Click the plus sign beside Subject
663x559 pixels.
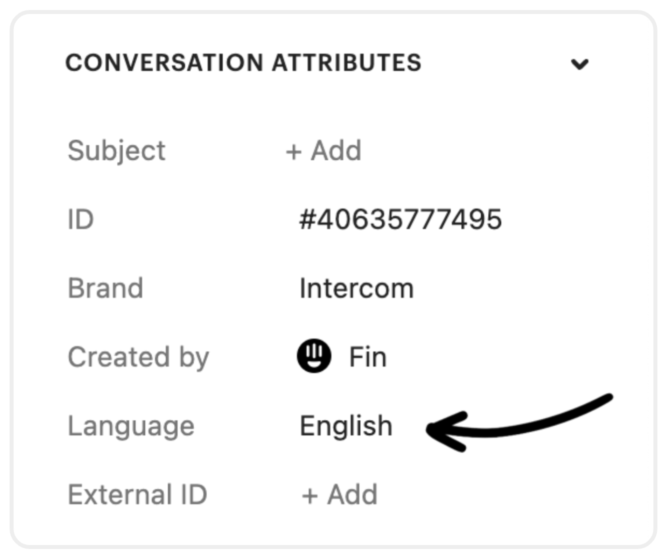pos(294,152)
